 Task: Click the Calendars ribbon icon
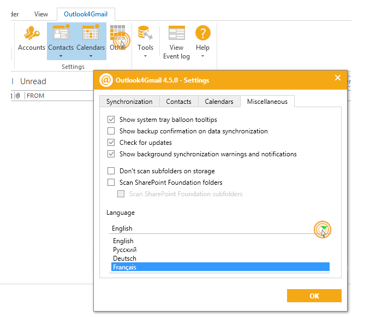pyautogui.click(x=91, y=32)
